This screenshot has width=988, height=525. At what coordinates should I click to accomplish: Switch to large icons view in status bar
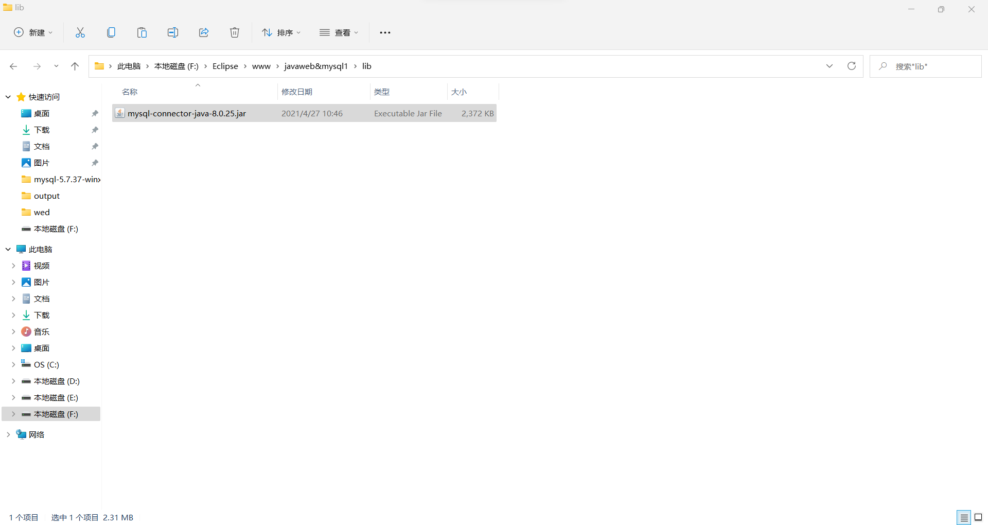coord(978,517)
